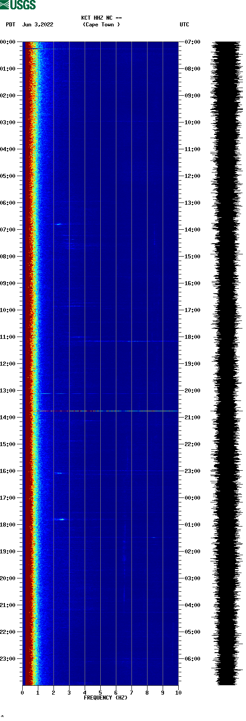Click the 7 Hz frequency tick label

tap(131, 693)
